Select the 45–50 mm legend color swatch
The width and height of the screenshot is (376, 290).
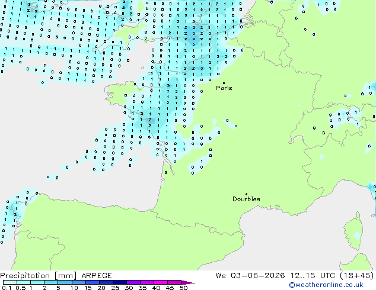point(174,282)
